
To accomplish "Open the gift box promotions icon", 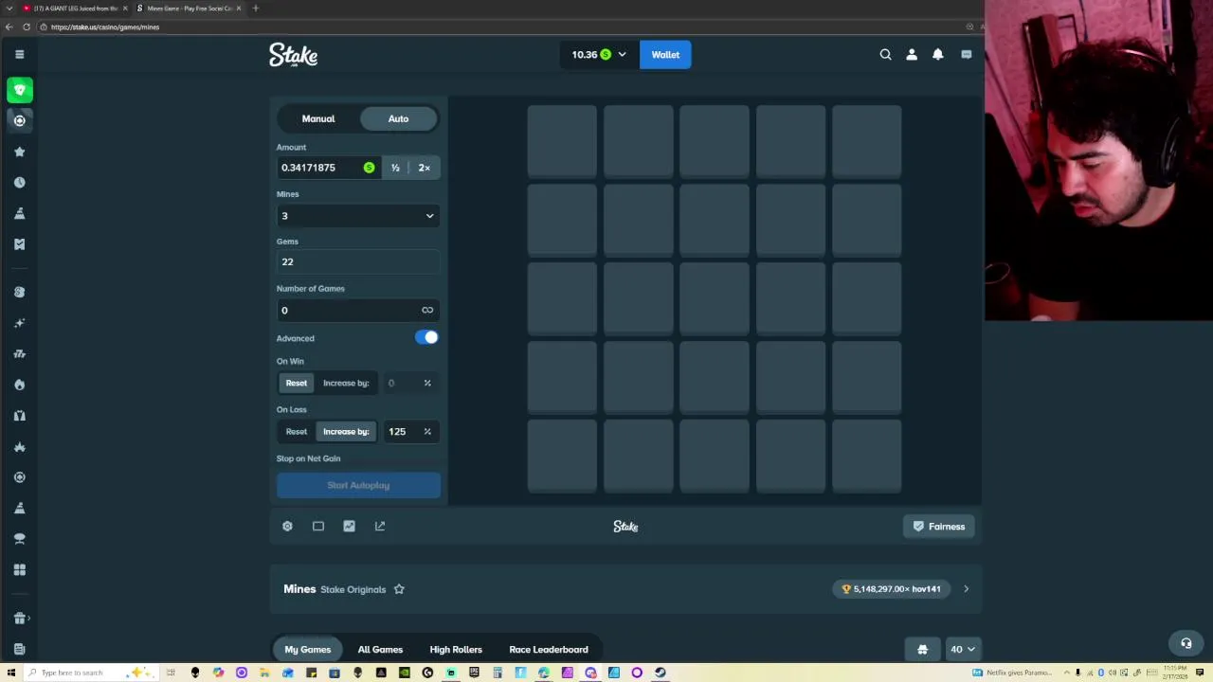I will pos(19,618).
